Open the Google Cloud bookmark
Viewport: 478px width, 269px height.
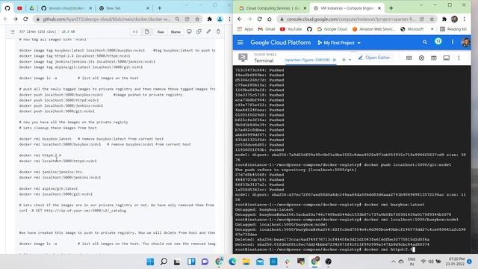tap(332, 29)
